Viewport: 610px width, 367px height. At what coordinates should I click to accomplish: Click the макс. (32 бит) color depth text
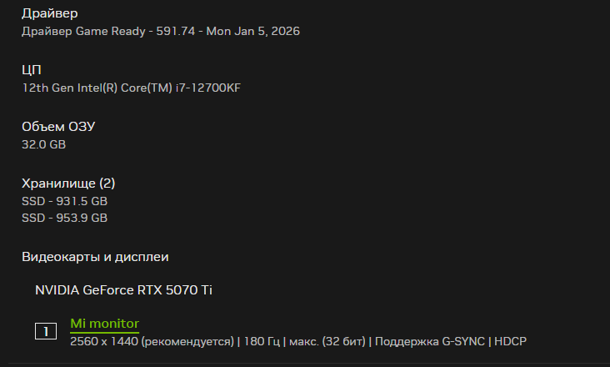(327, 341)
